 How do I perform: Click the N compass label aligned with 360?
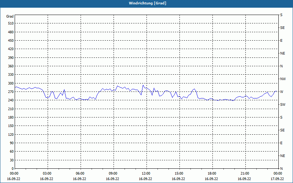[x=281, y=66]
